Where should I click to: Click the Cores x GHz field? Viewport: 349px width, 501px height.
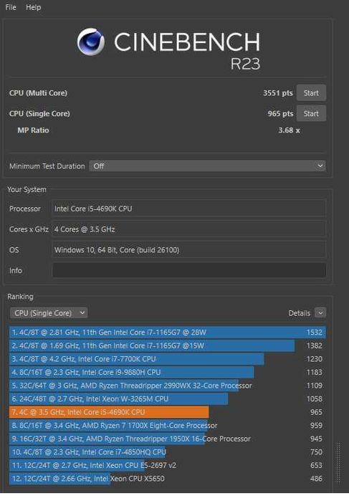coord(189,229)
